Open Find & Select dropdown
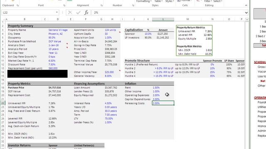The image size is (266, 149). coord(218,1)
